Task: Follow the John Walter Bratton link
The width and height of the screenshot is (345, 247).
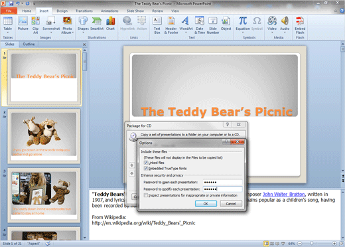Action: 283,194
